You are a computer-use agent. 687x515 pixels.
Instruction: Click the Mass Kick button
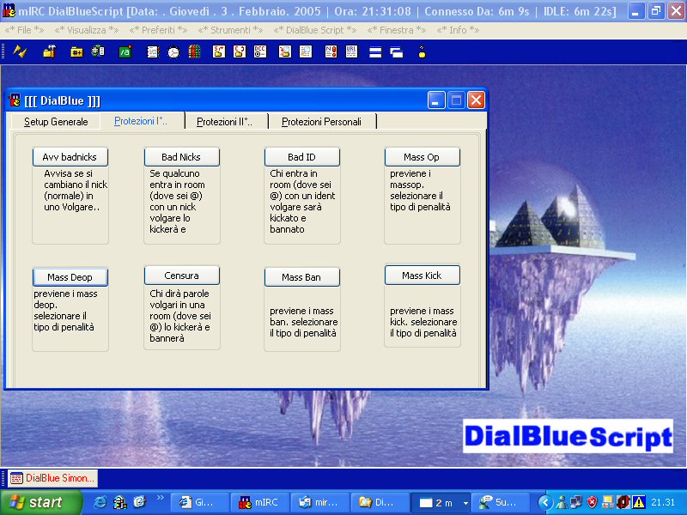[422, 276]
